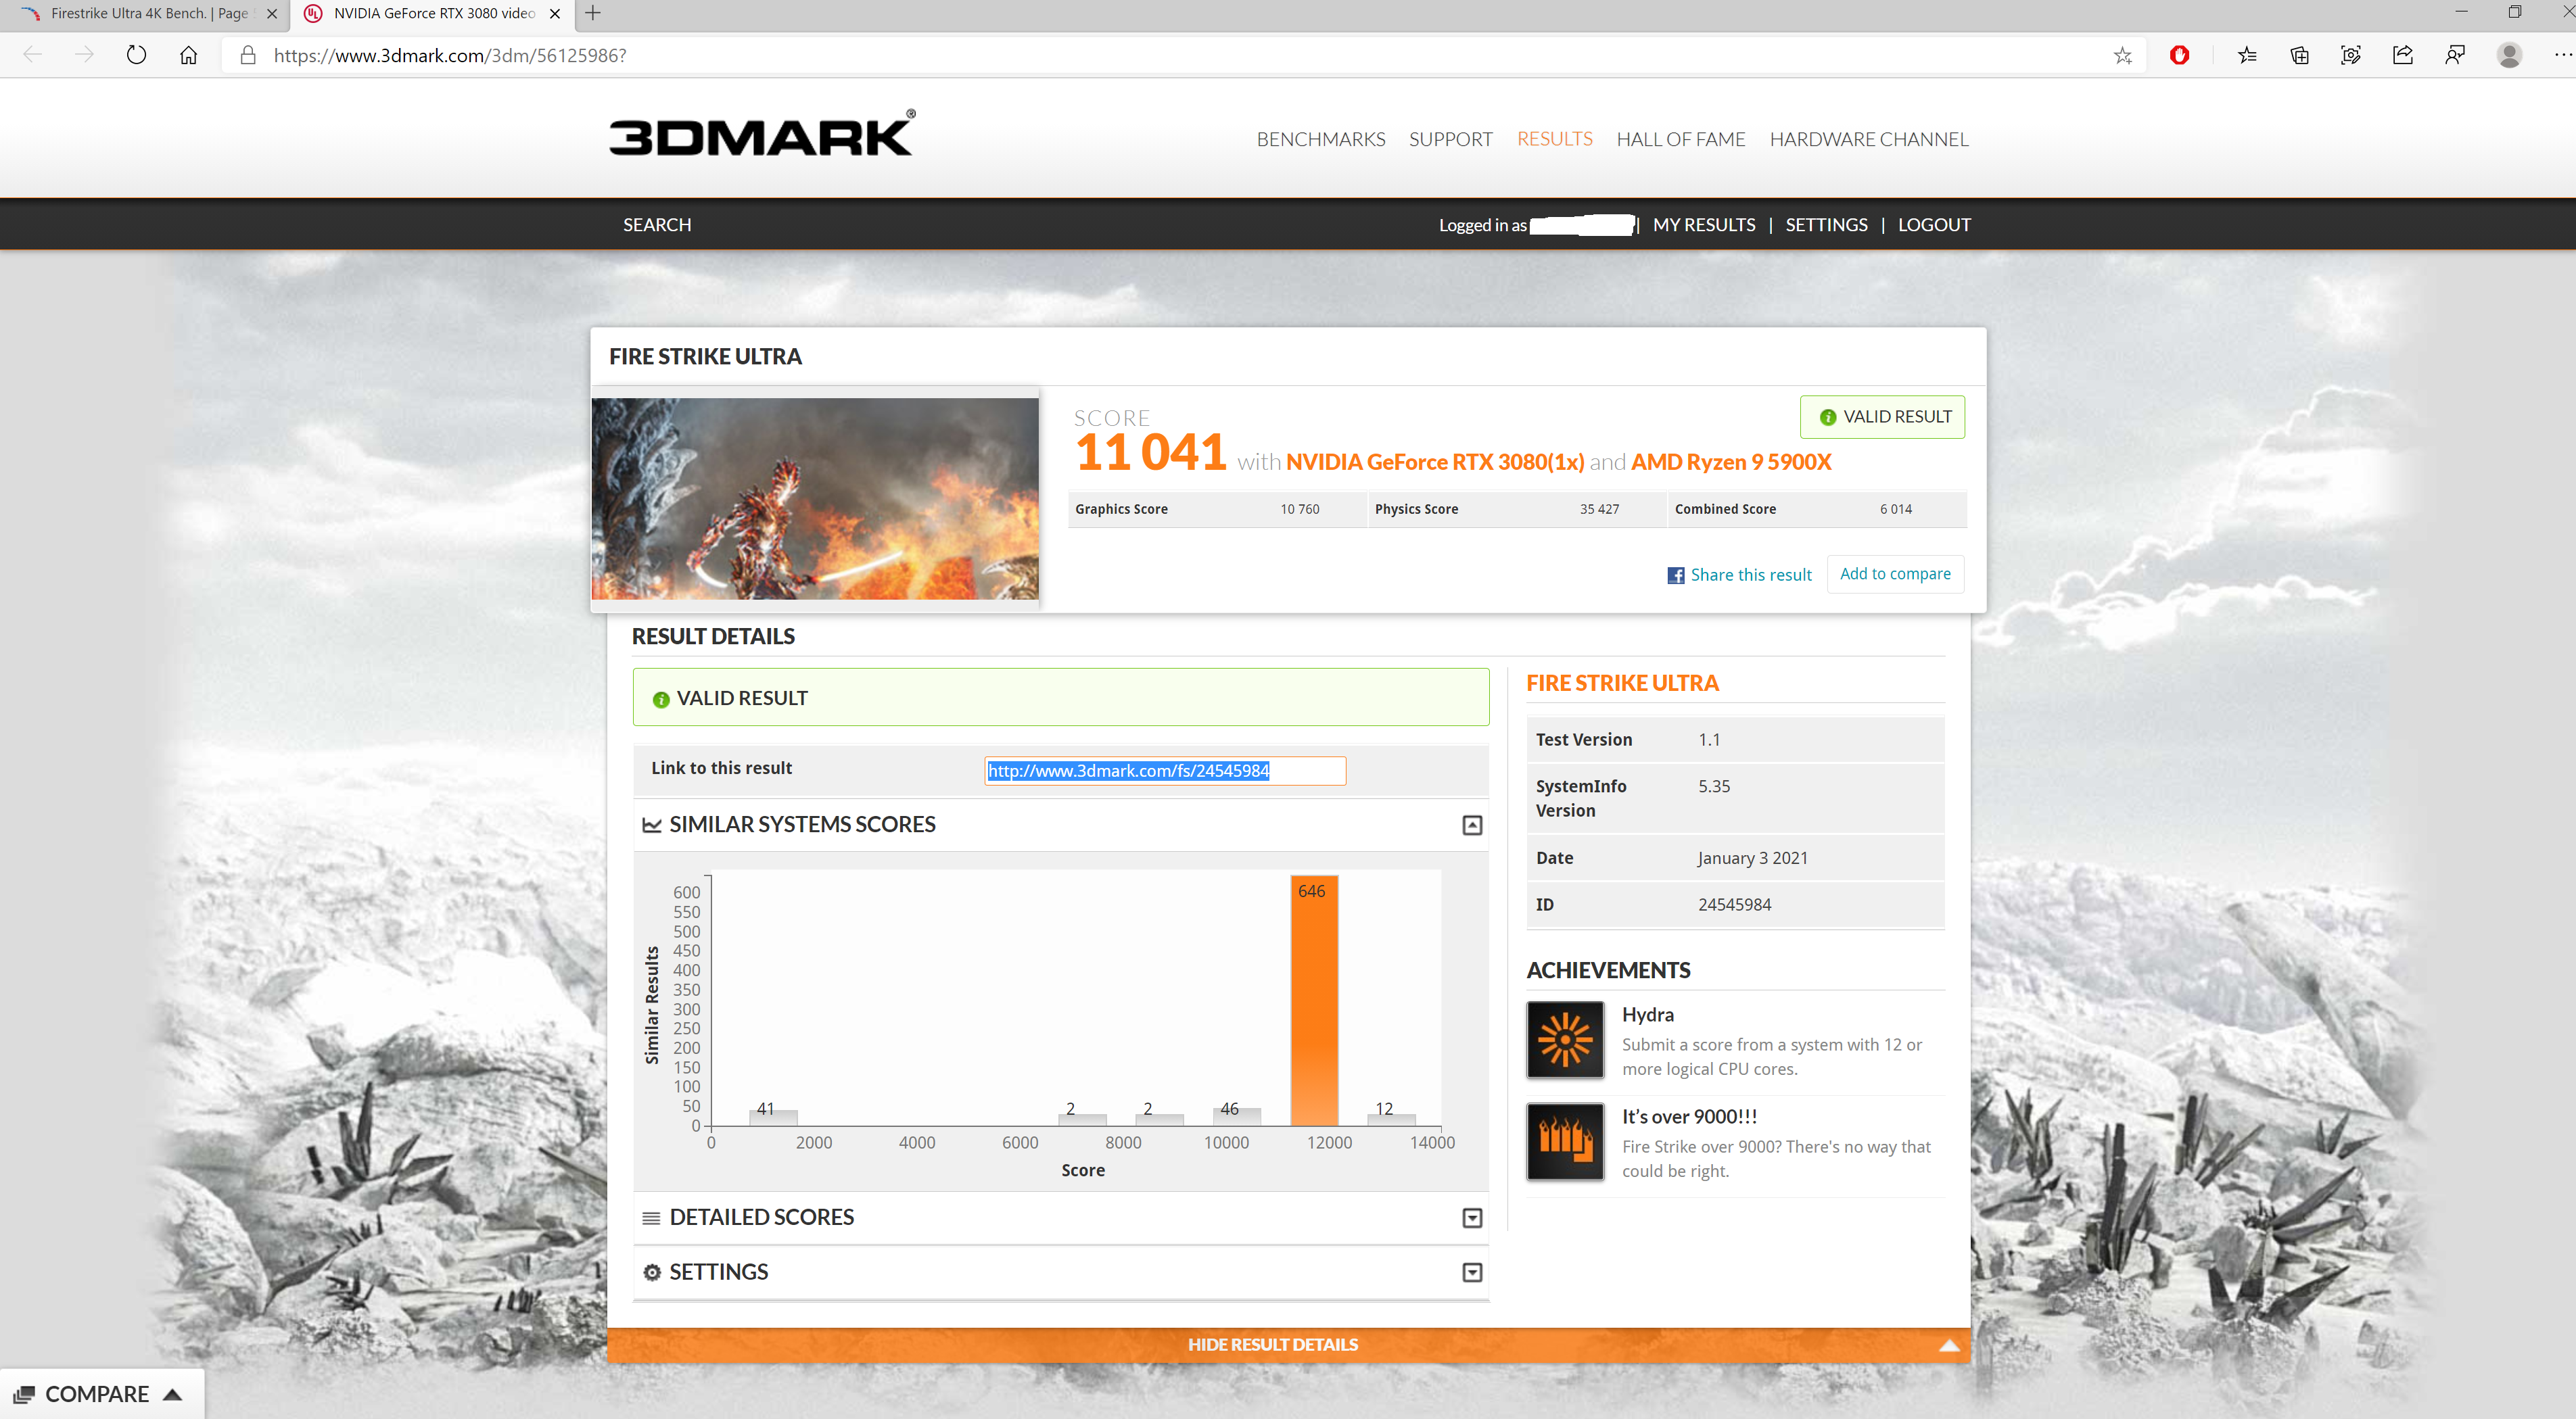Star this page as a favorite
This screenshot has width=2576, height=1419.
click(x=2122, y=55)
